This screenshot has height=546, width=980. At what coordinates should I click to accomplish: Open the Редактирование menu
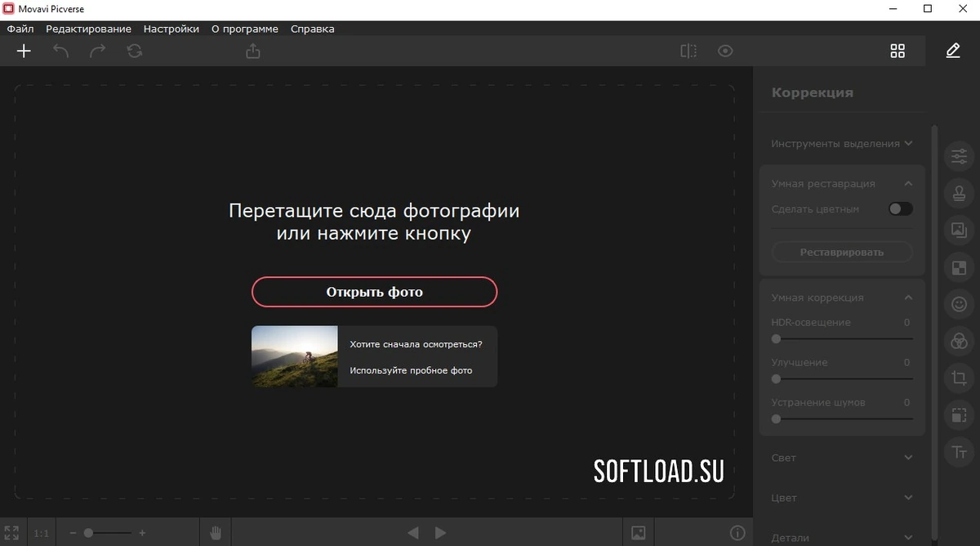[88, 29]
